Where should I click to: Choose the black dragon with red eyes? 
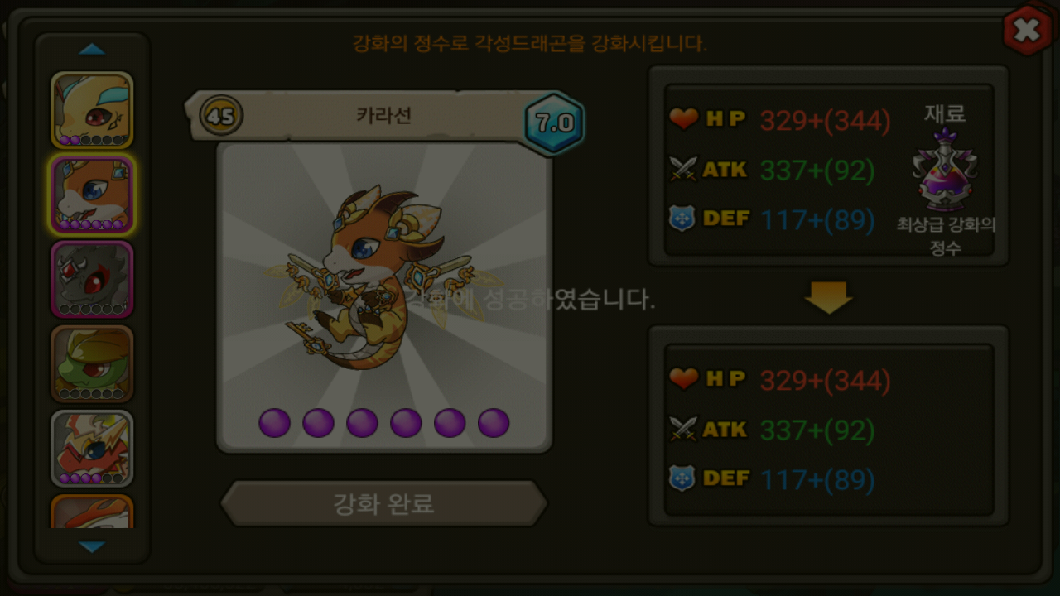[x=92, y=280]
